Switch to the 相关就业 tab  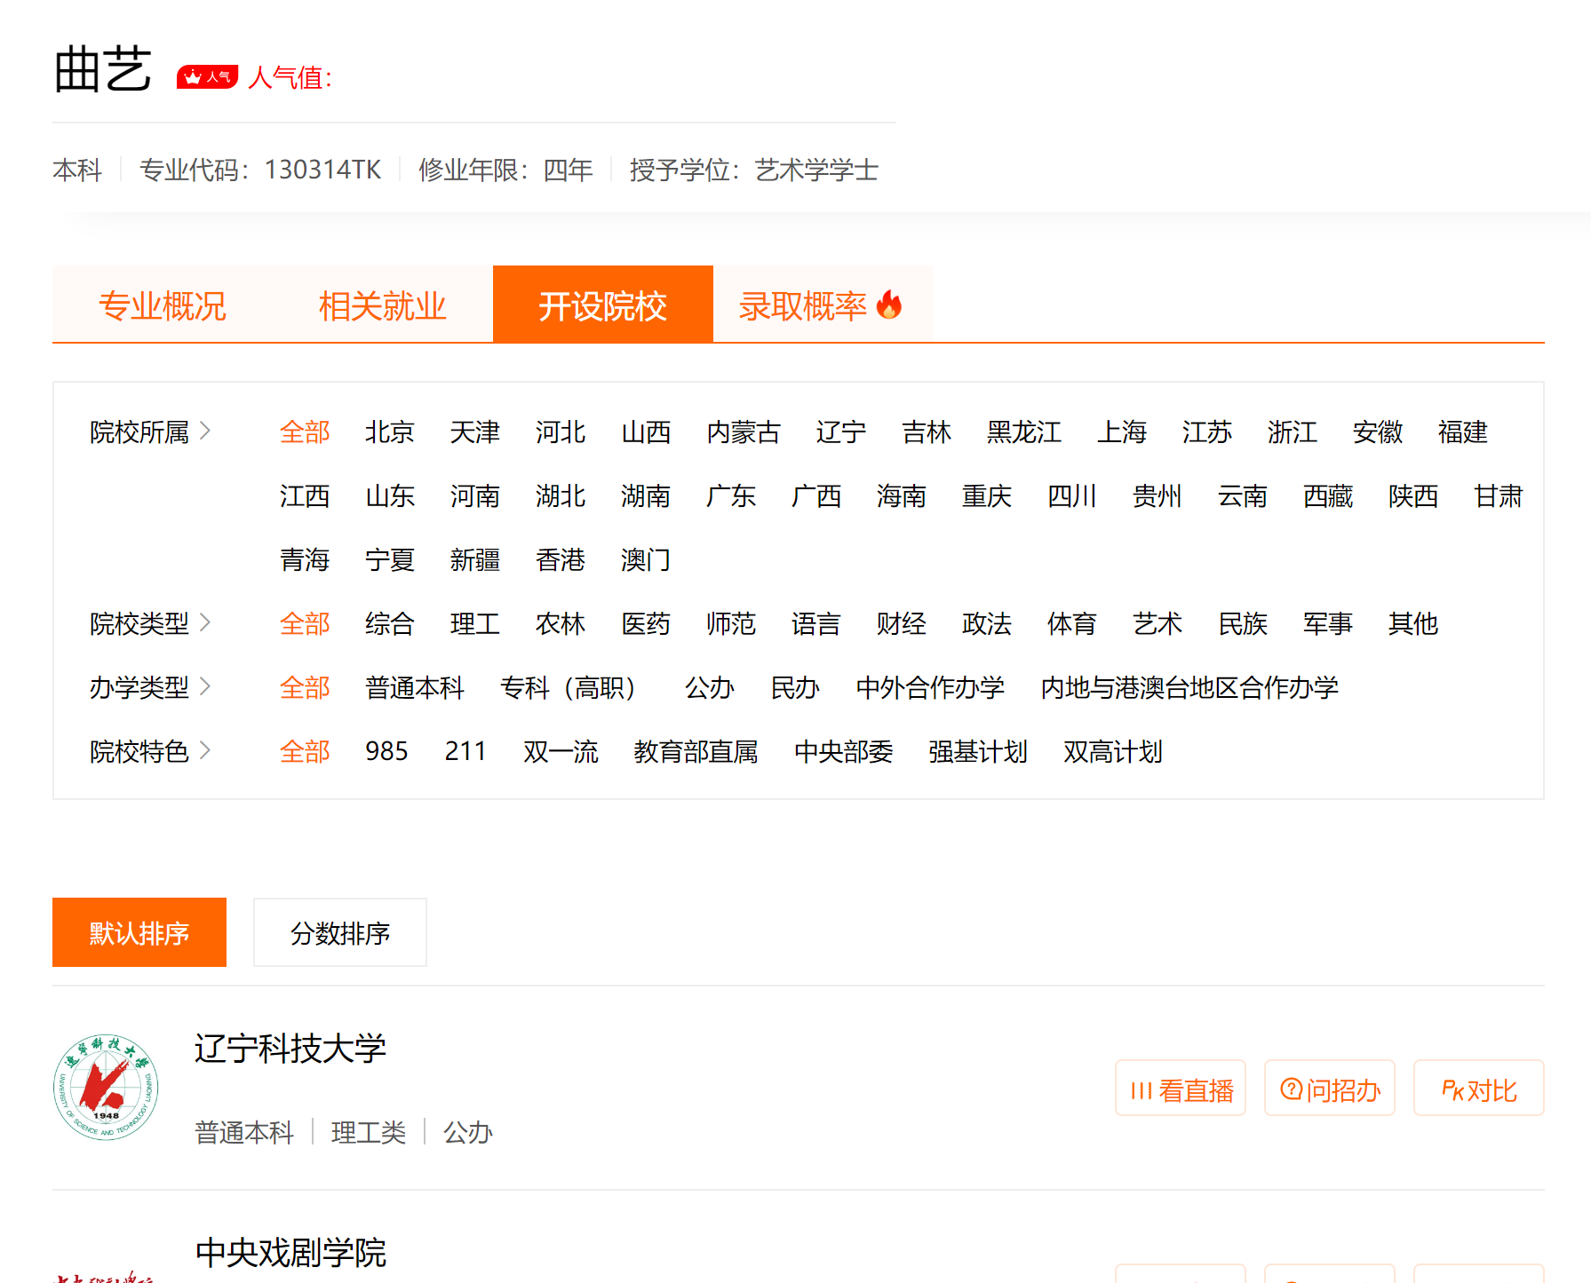383,305
